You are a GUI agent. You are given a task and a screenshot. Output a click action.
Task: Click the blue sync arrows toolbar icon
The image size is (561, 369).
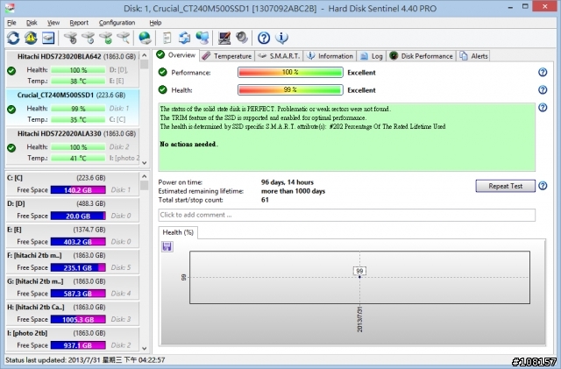tap(185, 38)
